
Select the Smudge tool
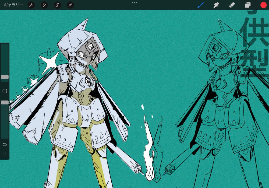click(x=216, y=5)
